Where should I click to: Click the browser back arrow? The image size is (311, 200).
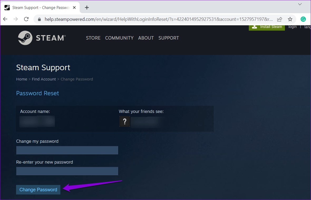5,19
